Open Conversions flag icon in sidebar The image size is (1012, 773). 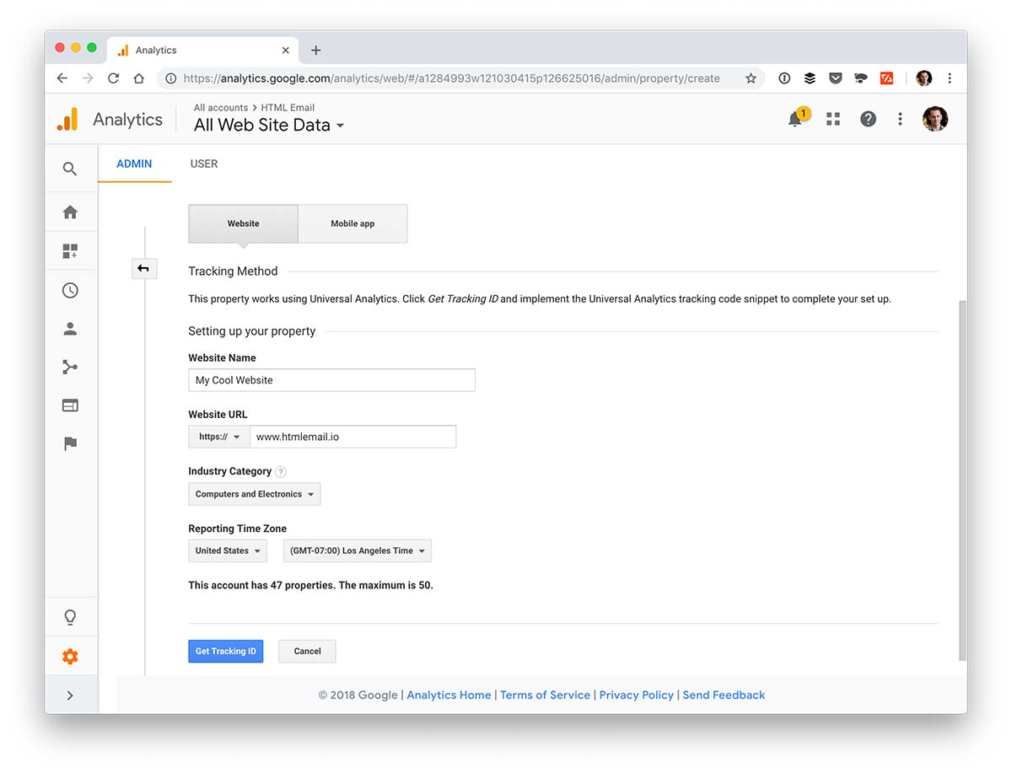(x=70, y=443)
